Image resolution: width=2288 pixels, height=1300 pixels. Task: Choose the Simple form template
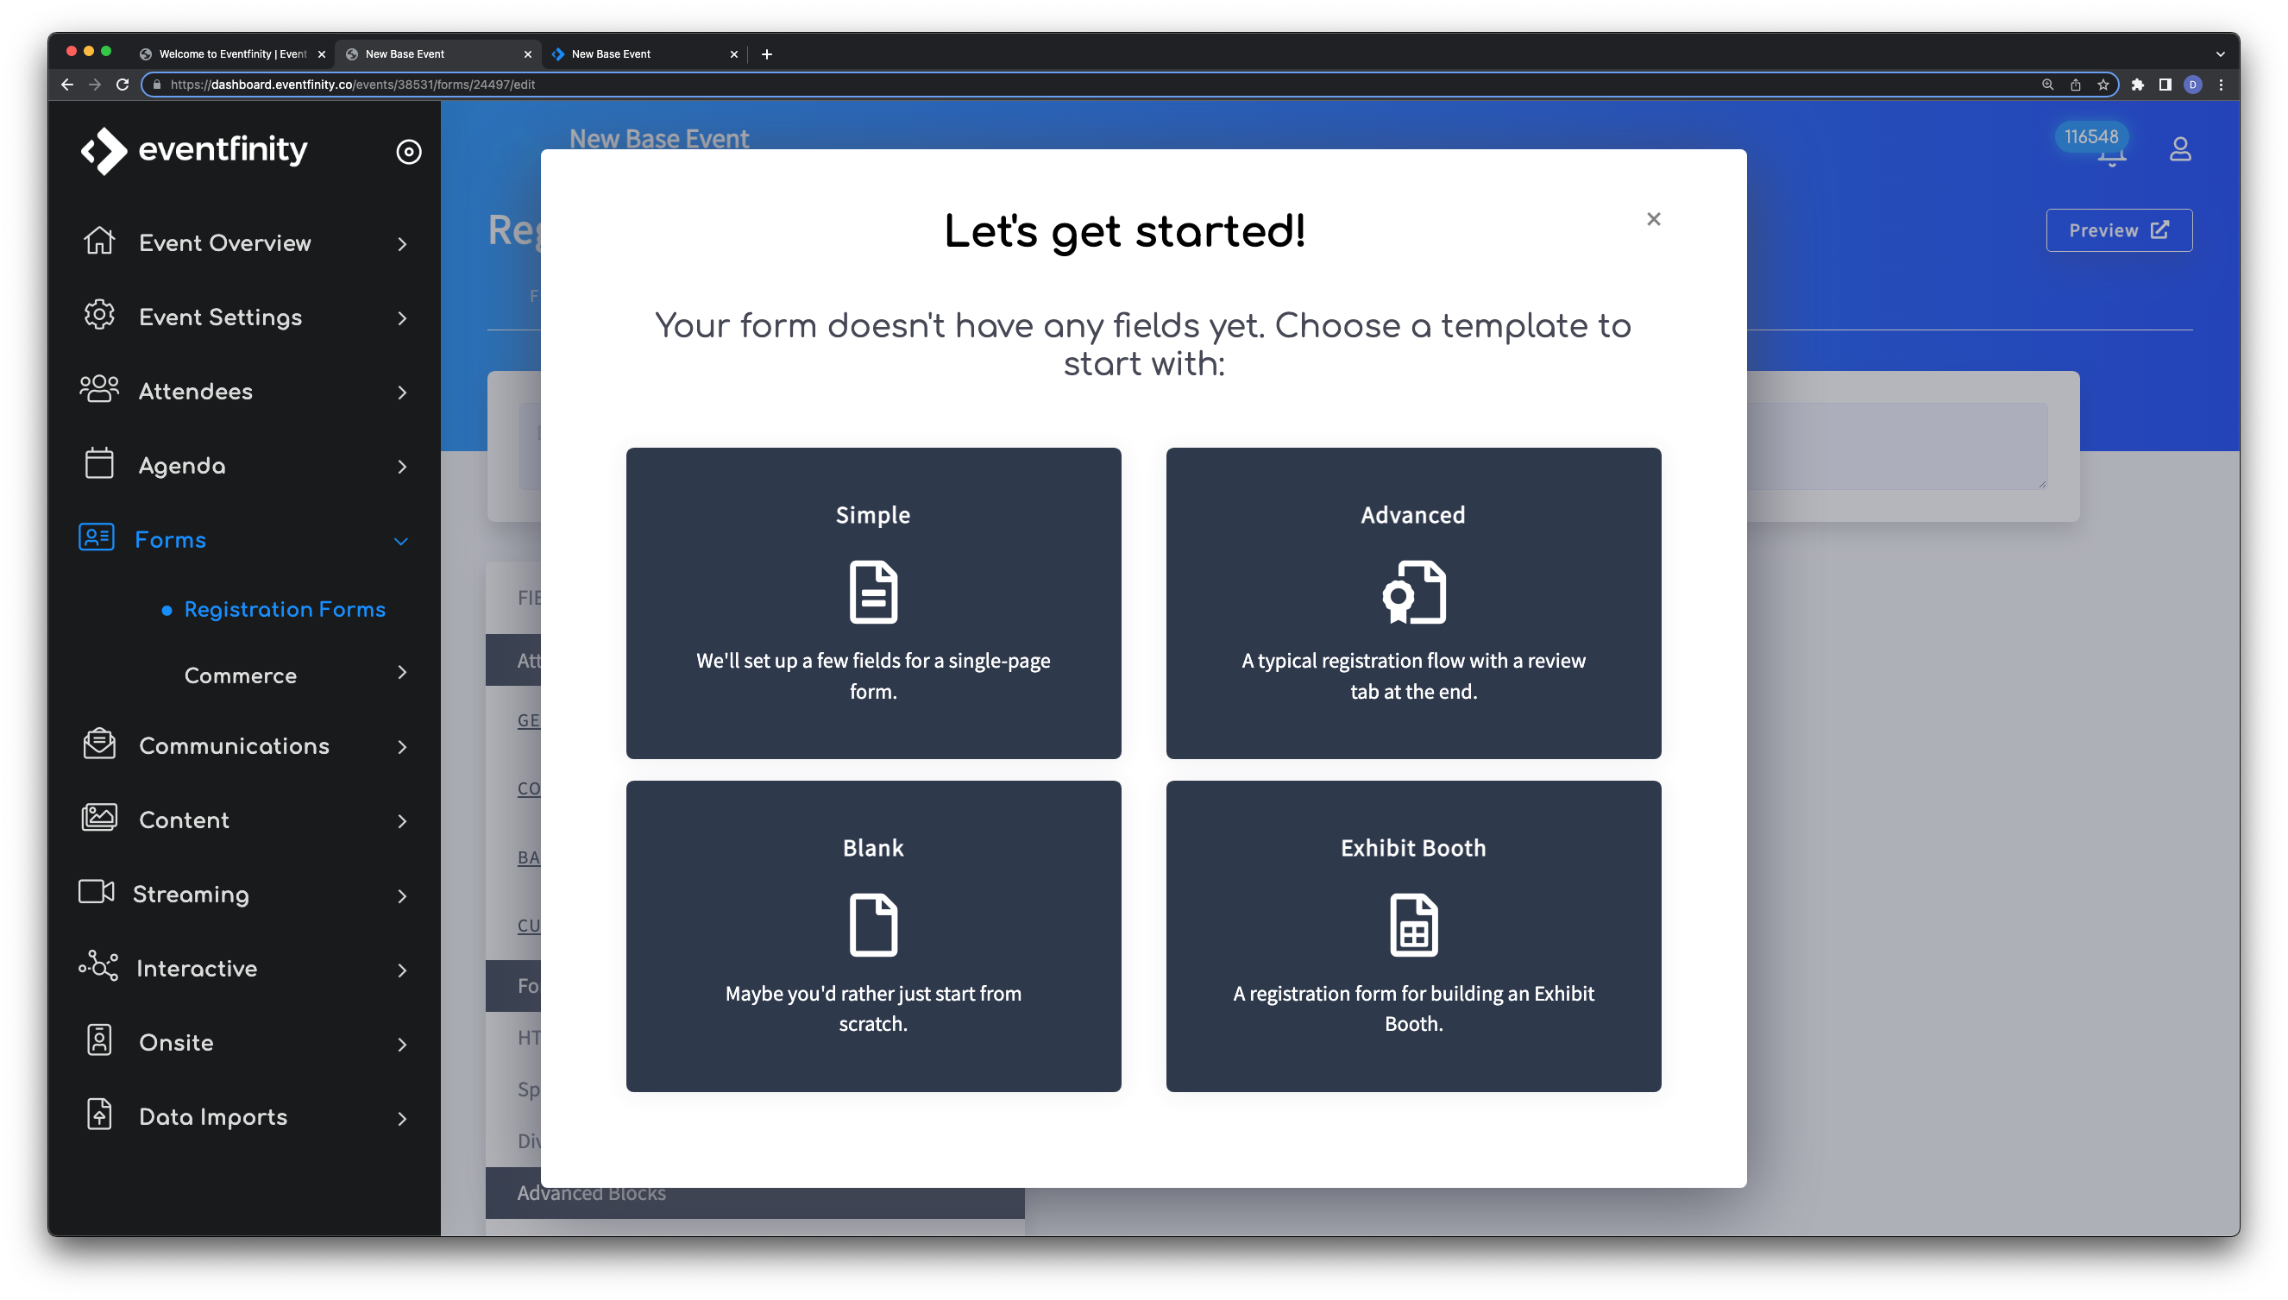coord(873,604)
